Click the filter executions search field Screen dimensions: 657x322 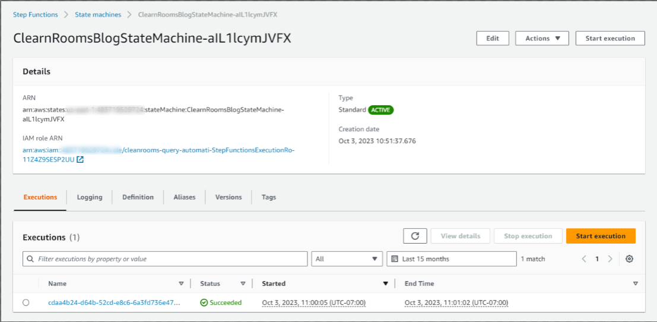(x=165, y=259)
